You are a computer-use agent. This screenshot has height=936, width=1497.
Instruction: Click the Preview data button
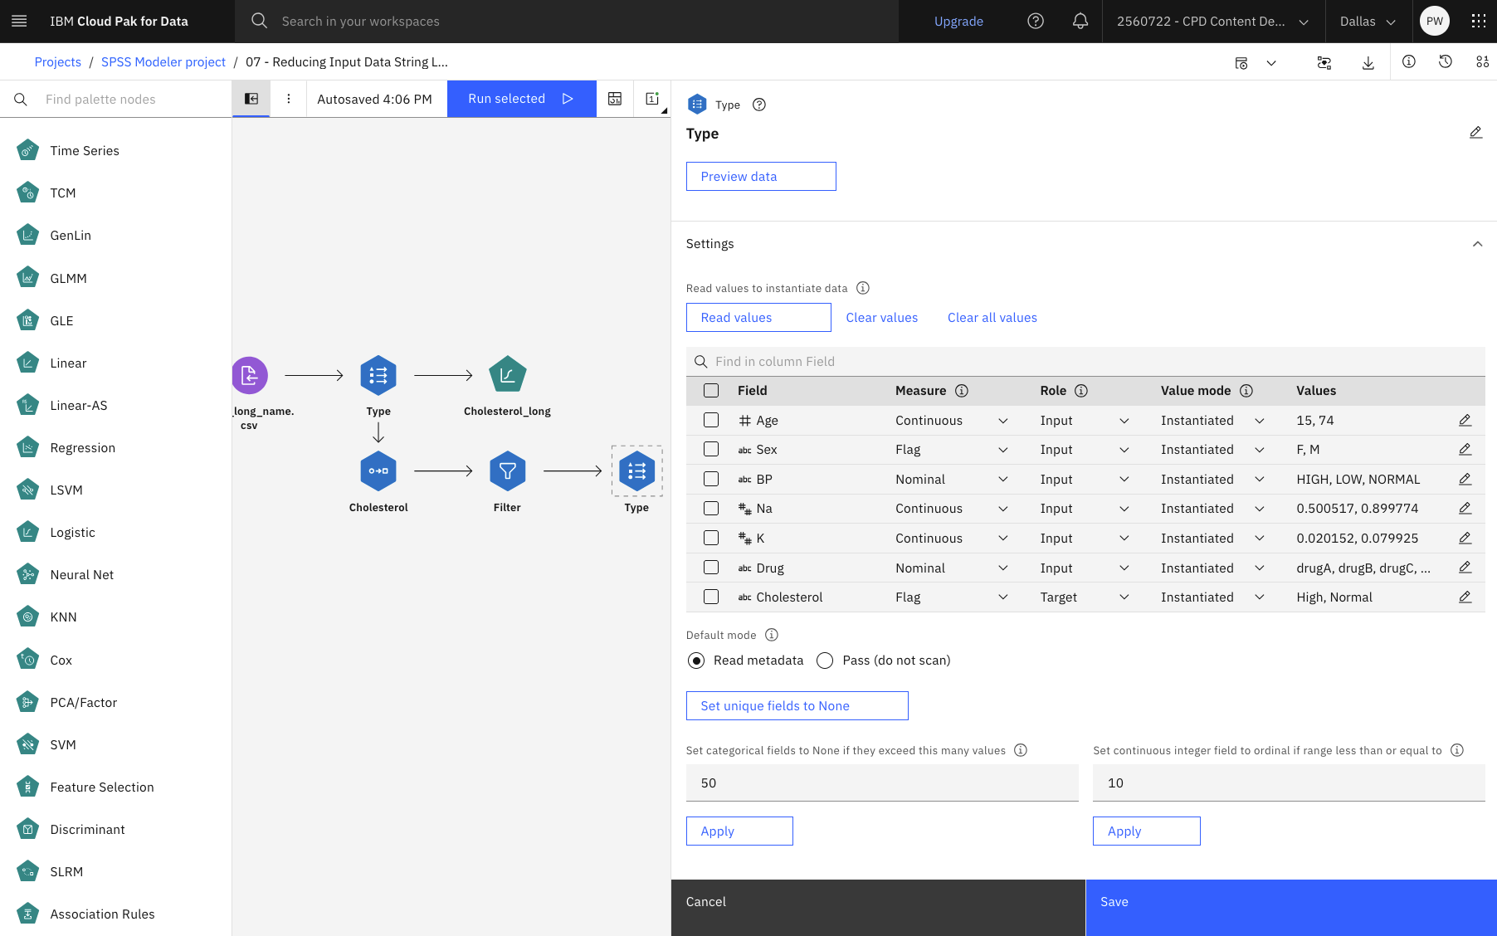(x=761, y=177)
